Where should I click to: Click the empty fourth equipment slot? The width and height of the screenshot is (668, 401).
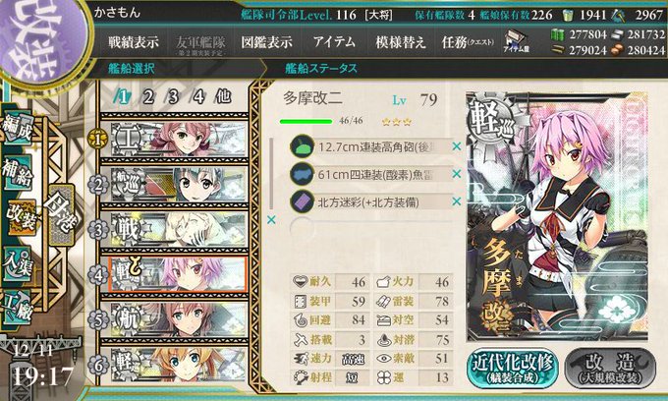[x=371, y=229]
